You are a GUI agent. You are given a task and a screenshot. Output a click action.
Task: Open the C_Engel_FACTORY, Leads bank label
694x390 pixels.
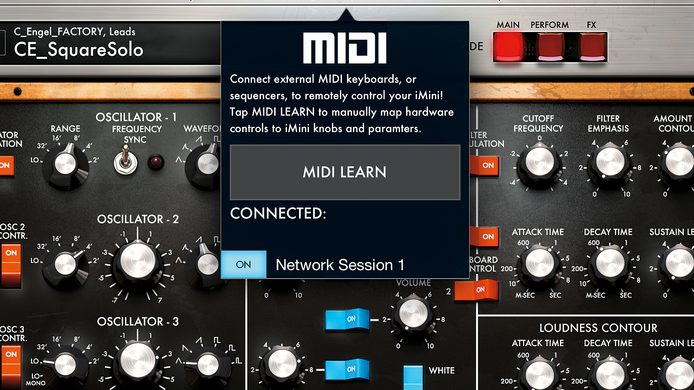75,32
